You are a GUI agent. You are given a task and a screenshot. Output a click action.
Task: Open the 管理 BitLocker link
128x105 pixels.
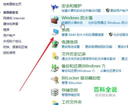pos(72,83)
